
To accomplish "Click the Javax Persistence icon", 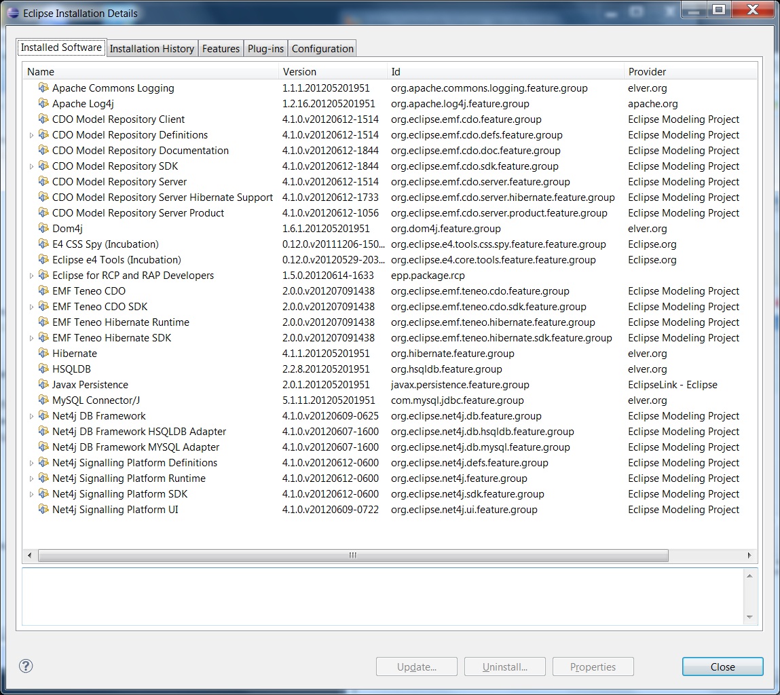I will point(43,385).
